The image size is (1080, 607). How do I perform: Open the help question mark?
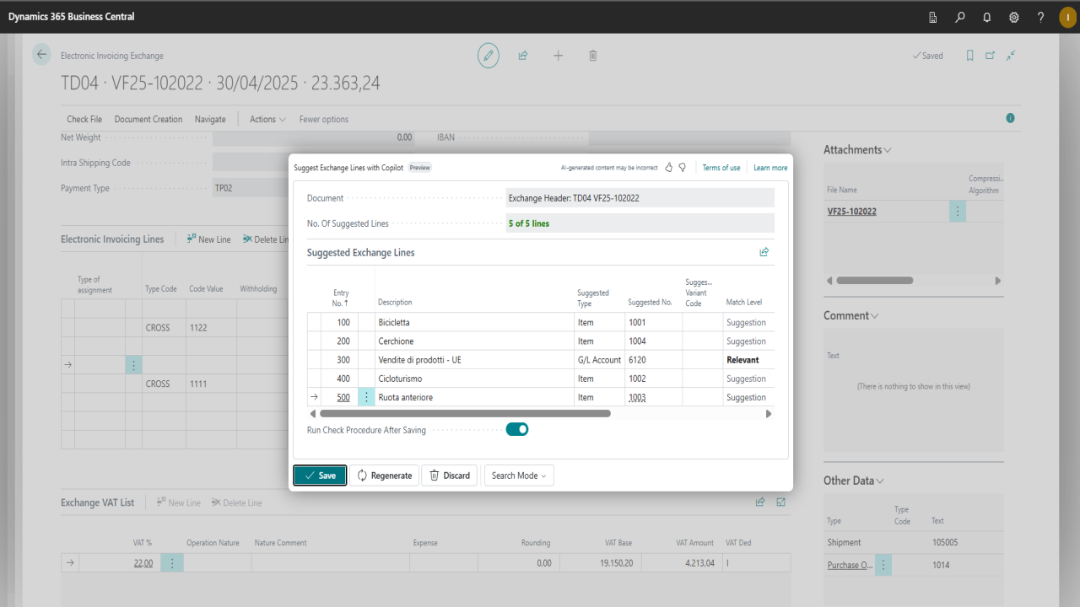pos(1041,17)
